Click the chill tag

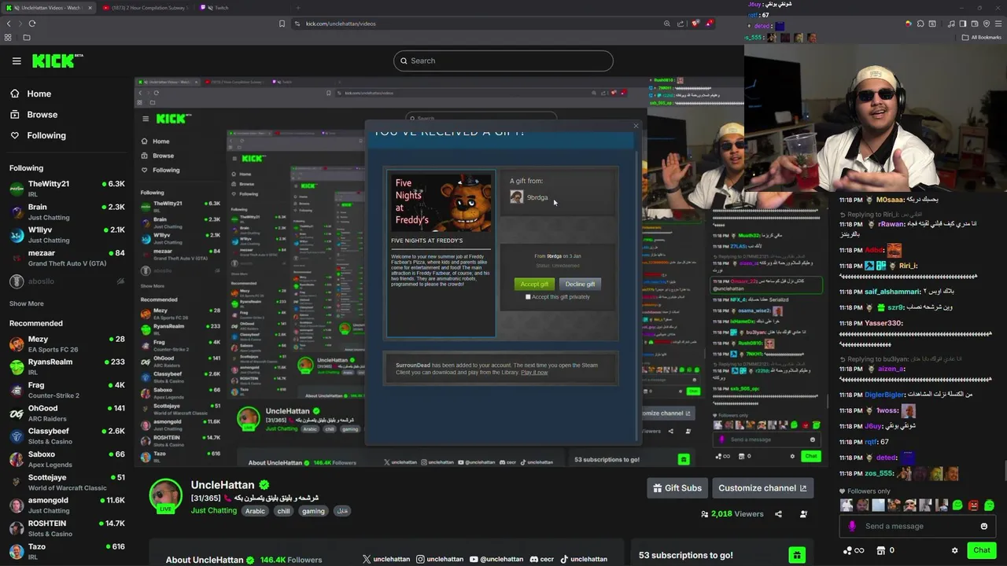tap(283, 511)
